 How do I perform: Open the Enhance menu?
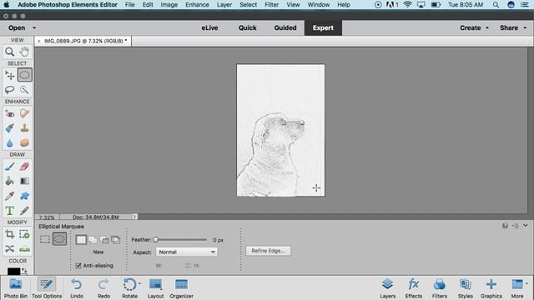pyautogui.click(x=197, y=5)
